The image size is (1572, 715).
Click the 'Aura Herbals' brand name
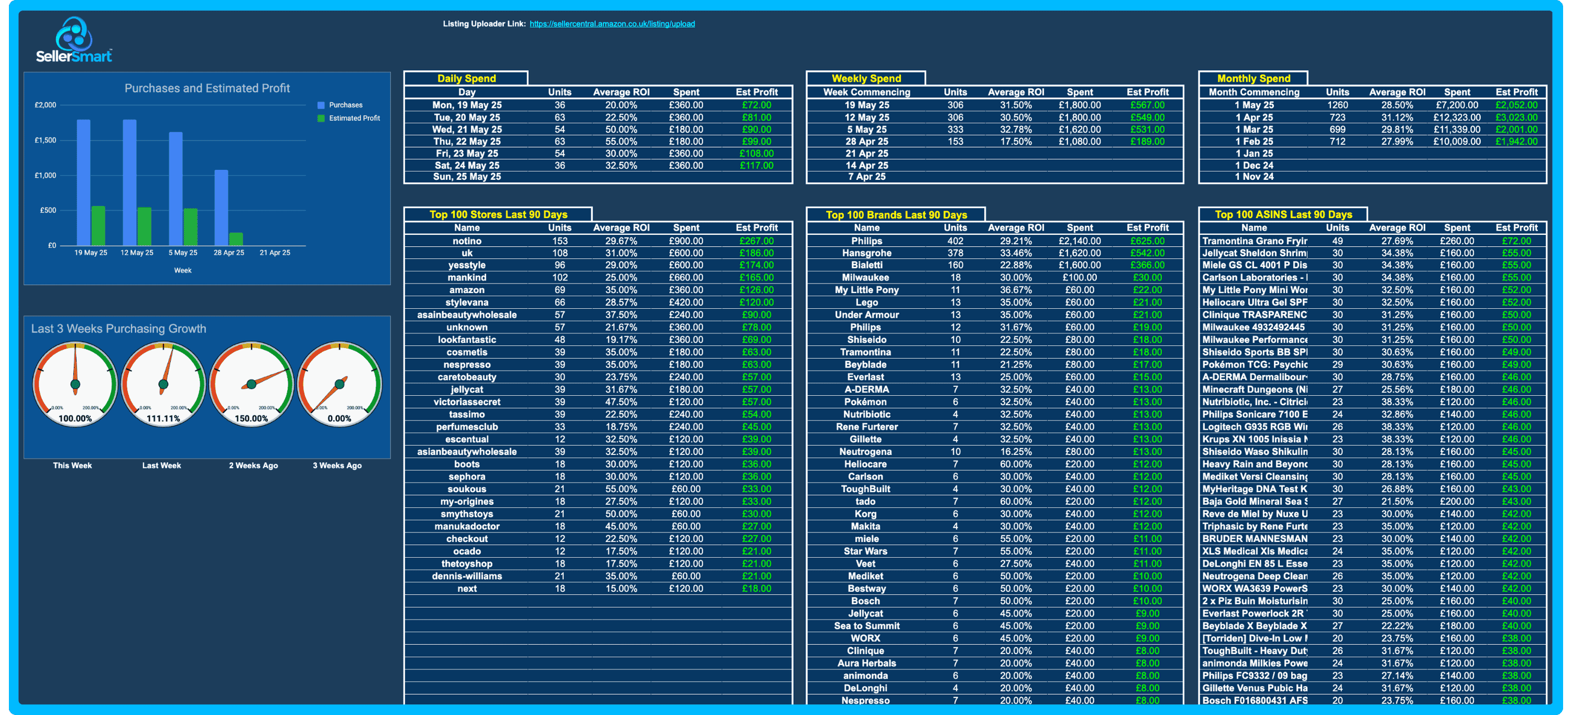pos(867,663)
